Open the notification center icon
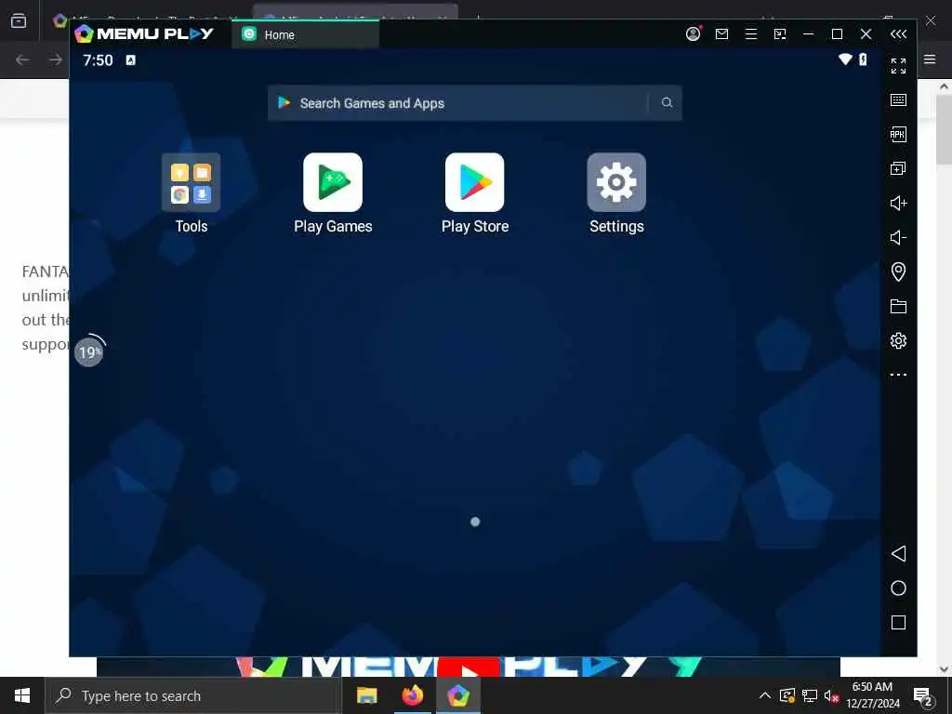The image size is (952, 714). pos(923,695)
